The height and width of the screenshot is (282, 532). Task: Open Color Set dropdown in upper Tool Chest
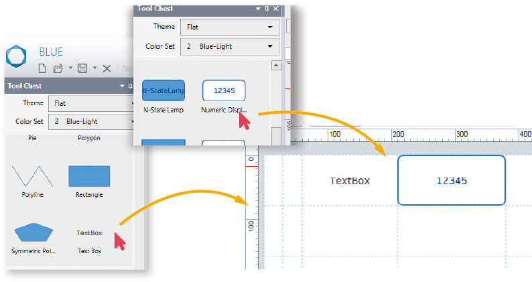(229, 46)
